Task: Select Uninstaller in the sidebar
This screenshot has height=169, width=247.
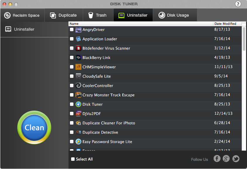Action: pyautogui.click(x=34, y=29)
